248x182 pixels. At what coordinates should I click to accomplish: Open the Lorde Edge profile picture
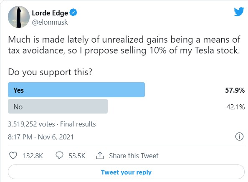[19, 17]
